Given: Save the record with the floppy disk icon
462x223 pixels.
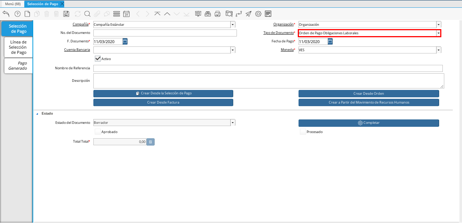Looking at the screenshot, I should click(66, 14).
